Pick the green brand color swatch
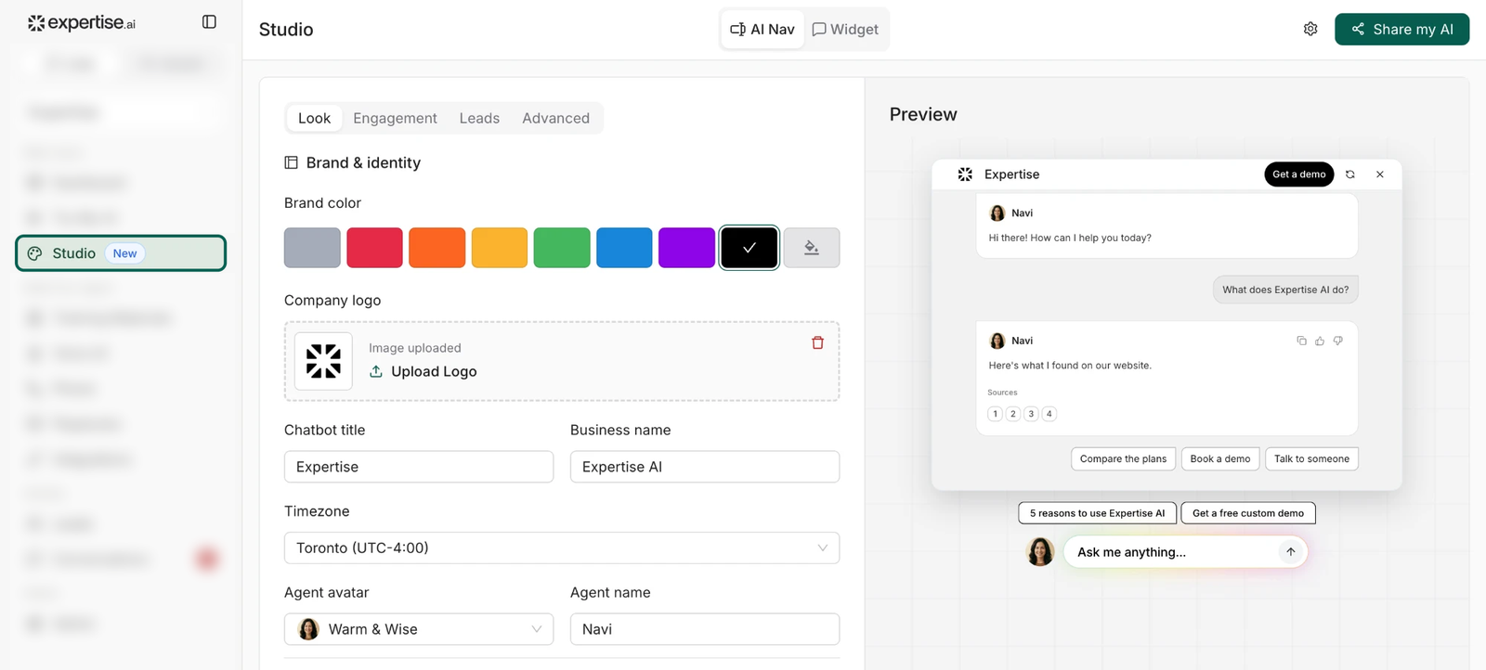 562,248
